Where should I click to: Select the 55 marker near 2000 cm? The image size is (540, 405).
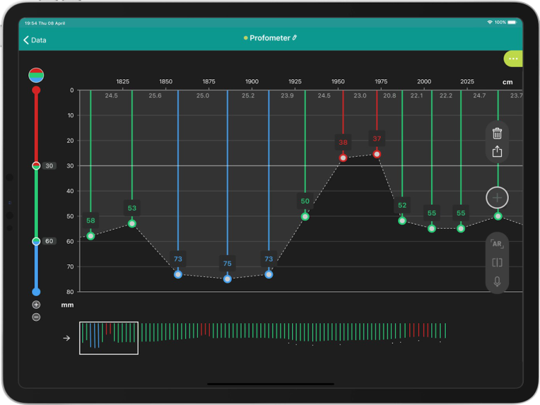432,228
